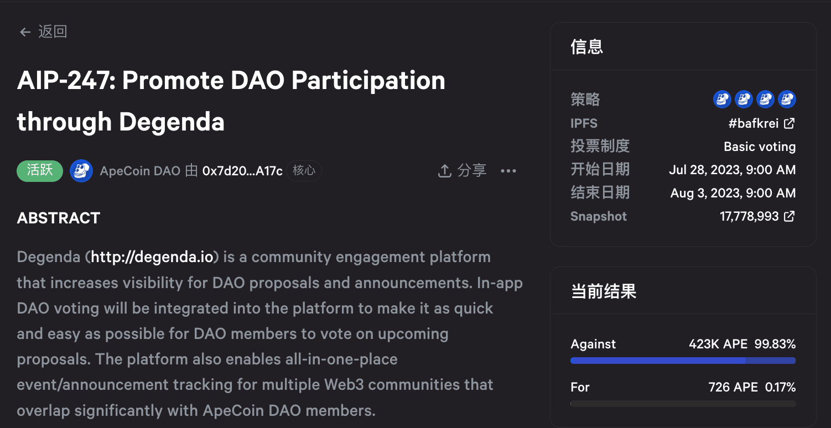Screen dimensions: 831x428
Task: Click the AIP-247 proposal title
Action: (231, 101)
